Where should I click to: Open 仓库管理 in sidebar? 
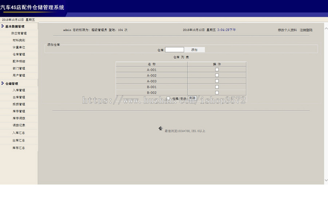(x=19, y=54)
